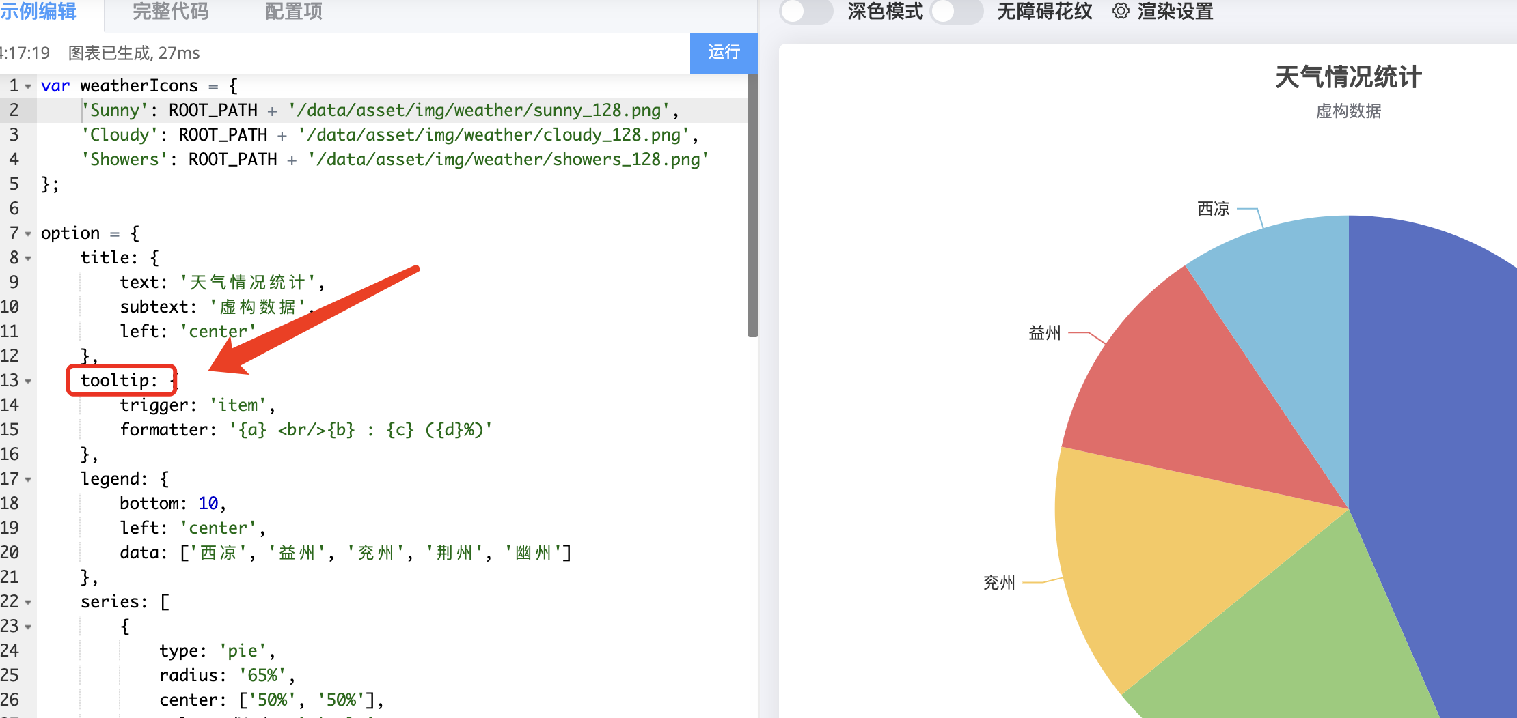This screenshot has height=718, width=1517.
Task: Place cursor on 'Showers' code line
Action: (x=394, y=160)
